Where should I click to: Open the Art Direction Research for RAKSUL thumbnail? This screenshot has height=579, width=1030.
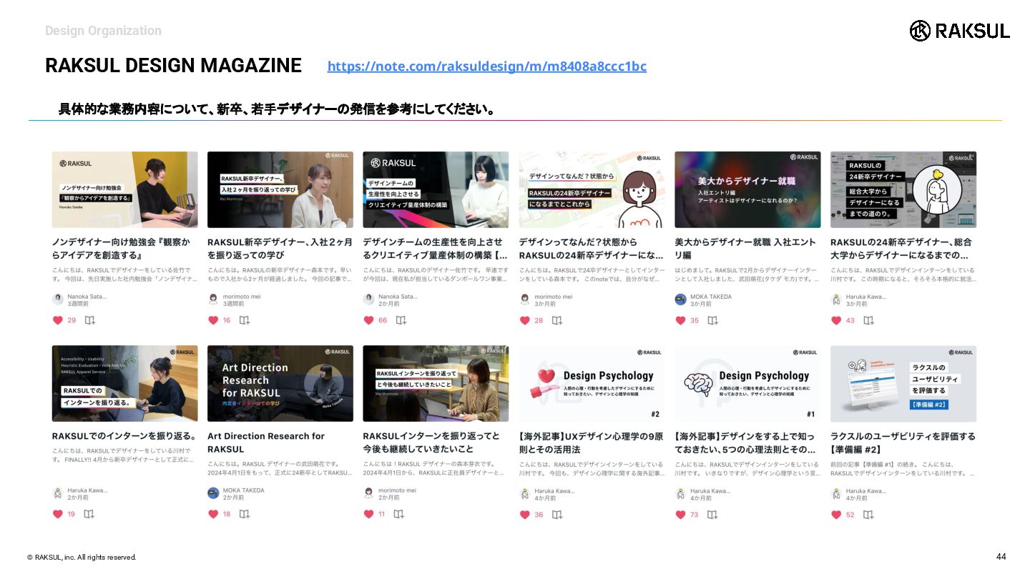point(280,384)
